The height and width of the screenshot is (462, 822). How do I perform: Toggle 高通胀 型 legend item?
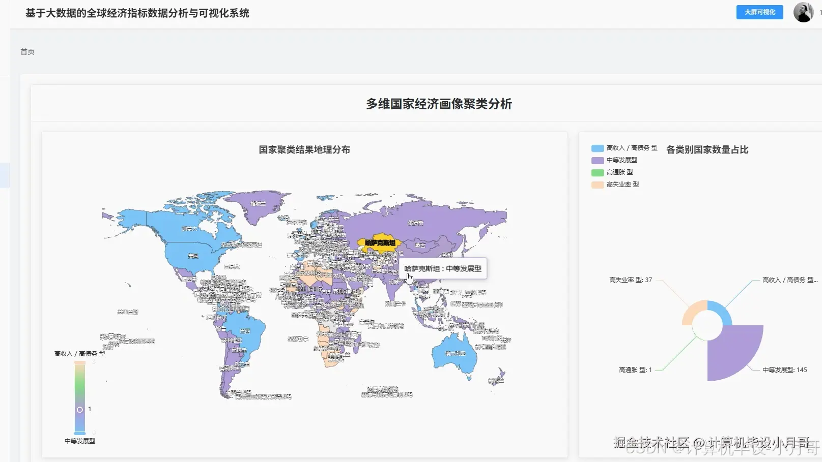pyautogui.click(x=612, y=172)
